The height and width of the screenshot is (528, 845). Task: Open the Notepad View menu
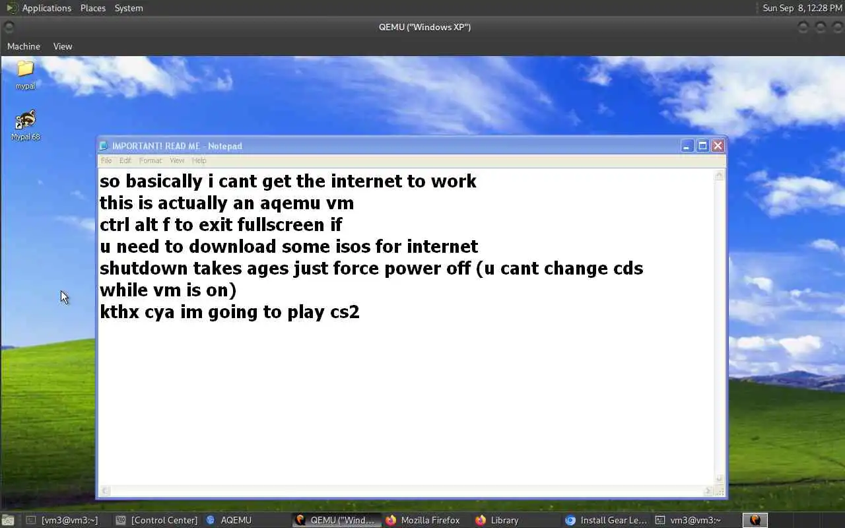tap(177, 160)
